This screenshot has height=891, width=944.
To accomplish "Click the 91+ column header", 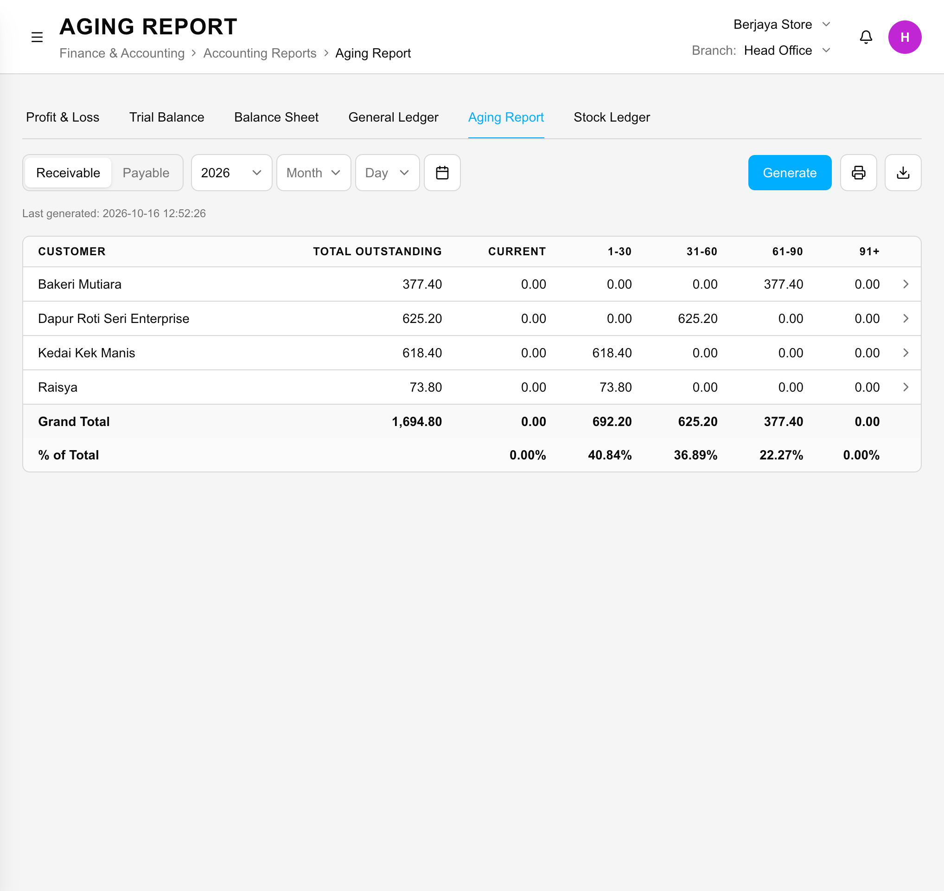I will click(x=869, y=252).
